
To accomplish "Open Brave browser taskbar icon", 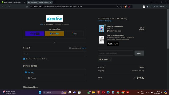I will 98,92.
